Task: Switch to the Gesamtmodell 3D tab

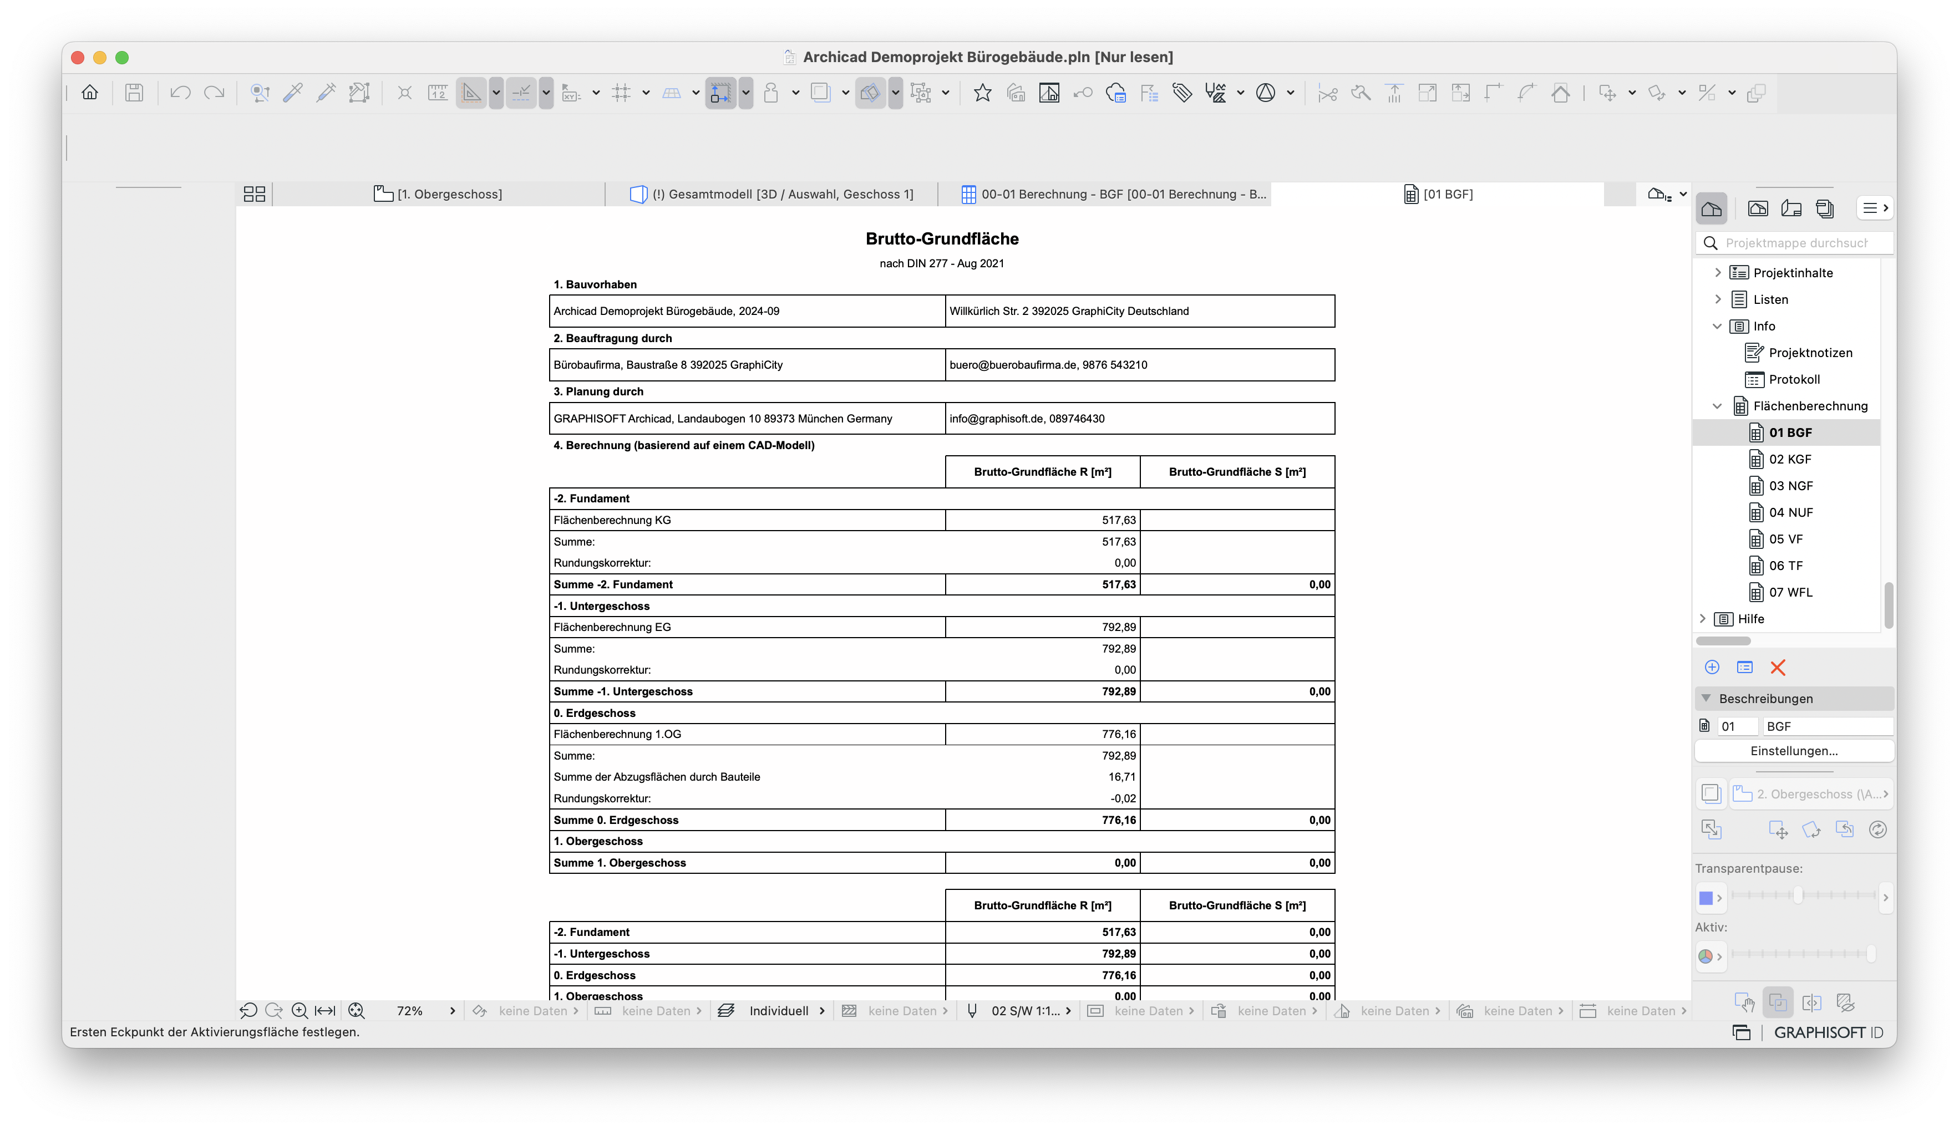Action: tap(772, 194)
